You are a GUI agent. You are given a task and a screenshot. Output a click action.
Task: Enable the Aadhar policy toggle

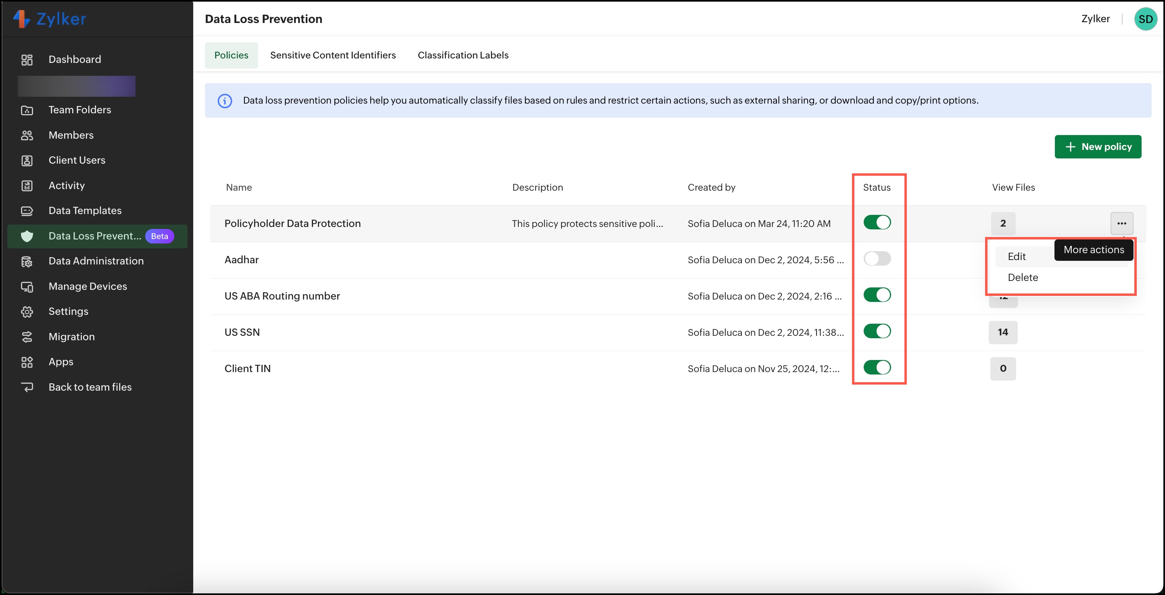(877, 259)
